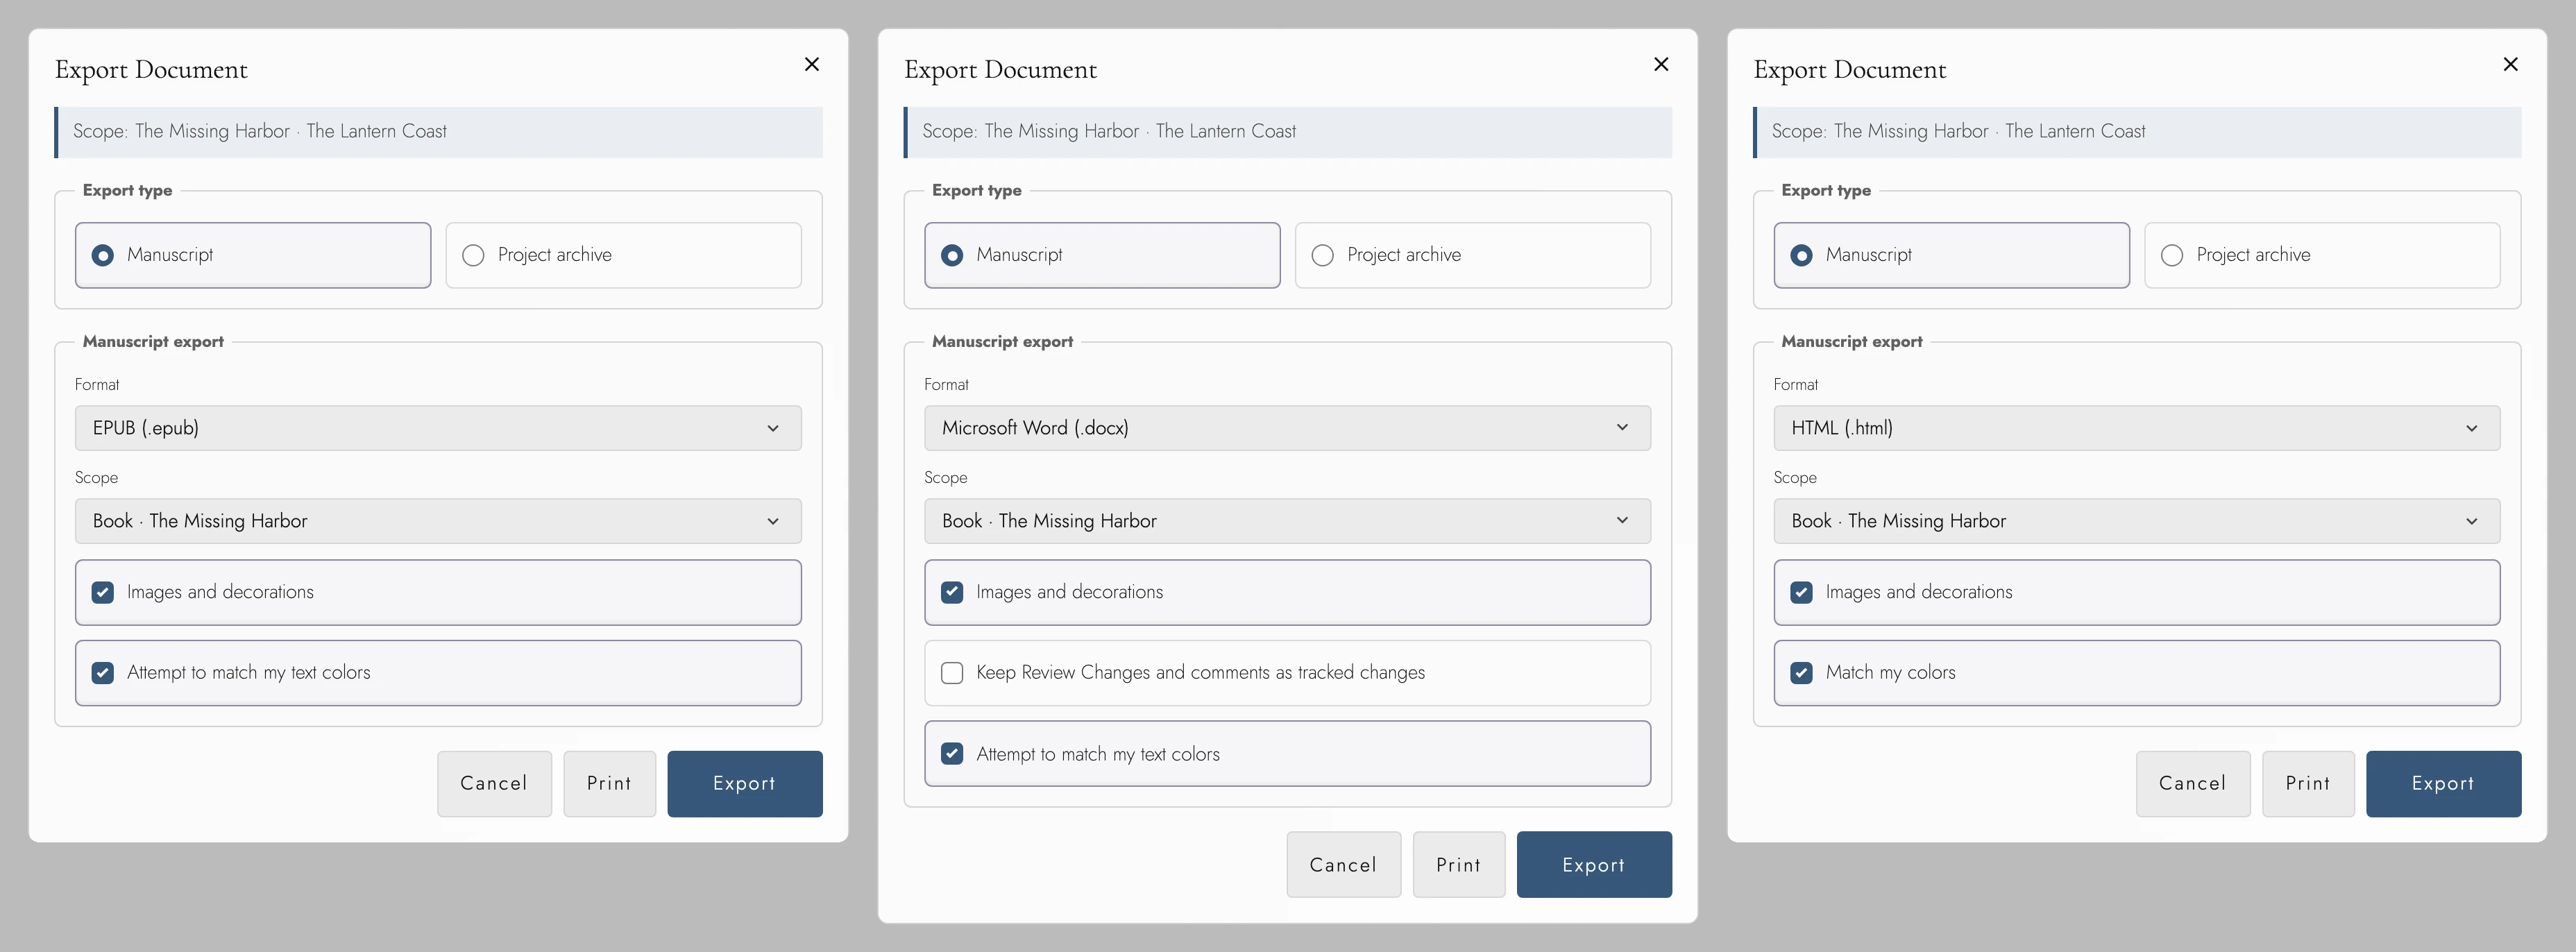This screenshot has height=952, width=2576.
Task: Uncheck Match my colors checkbox
Action: click(1801, 673)
